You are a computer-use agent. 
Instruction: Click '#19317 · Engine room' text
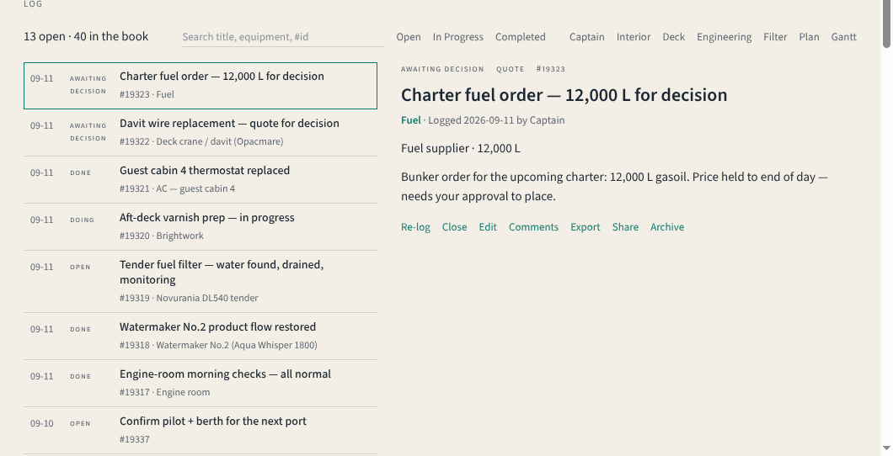(x=164, y=392)
